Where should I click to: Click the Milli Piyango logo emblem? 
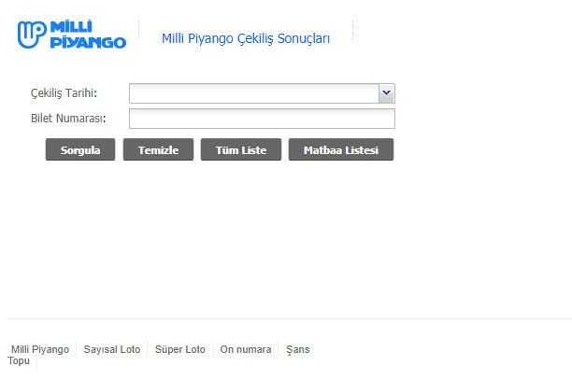point(30,35)
